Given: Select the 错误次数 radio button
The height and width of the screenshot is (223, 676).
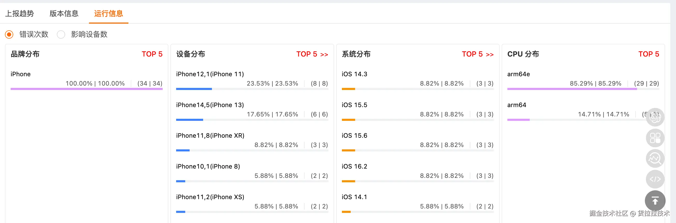Looking at the screenshot, I should [9, 34].
